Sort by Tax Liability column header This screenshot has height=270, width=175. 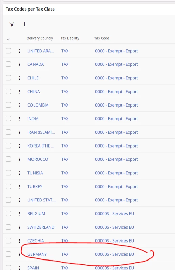point(70,38)
